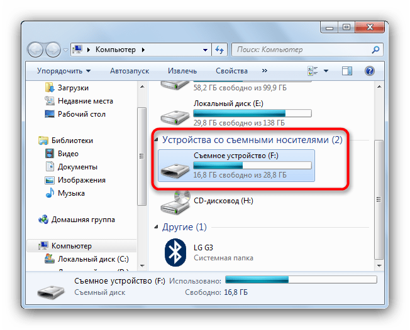Open the view options dropdown arrow
410x330 pixels.
(326, 71)
